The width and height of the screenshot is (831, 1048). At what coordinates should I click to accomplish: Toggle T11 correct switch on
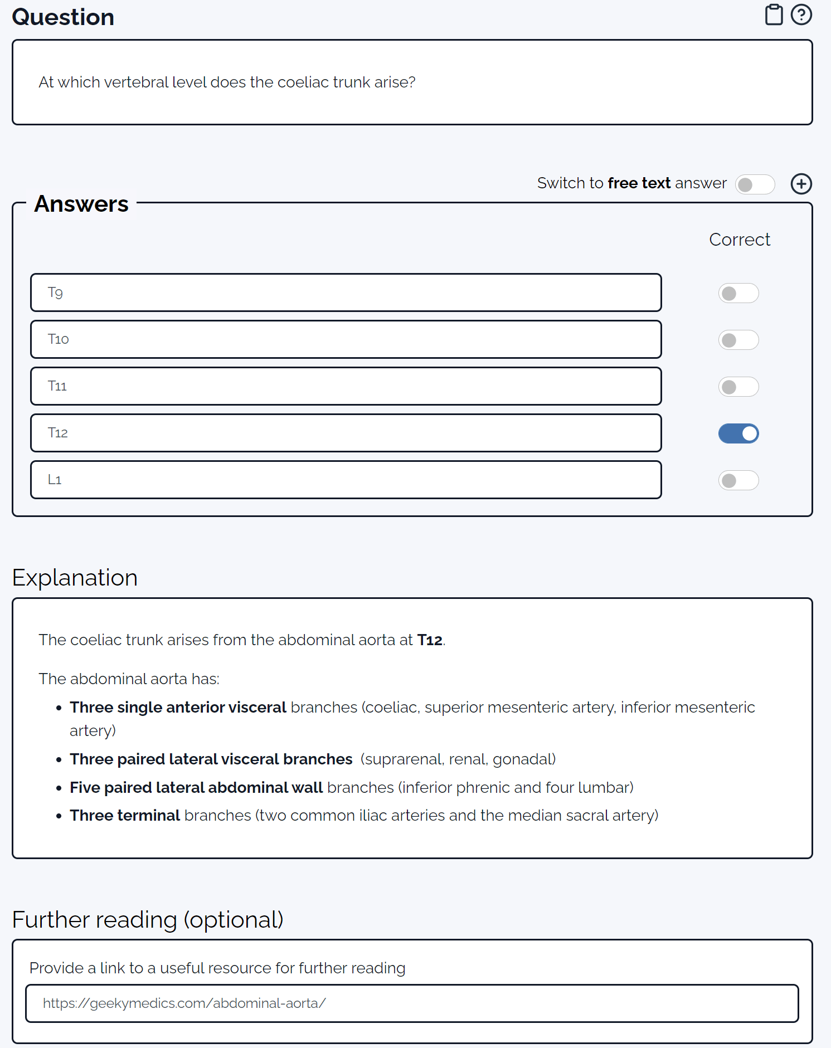coord(738,386)
